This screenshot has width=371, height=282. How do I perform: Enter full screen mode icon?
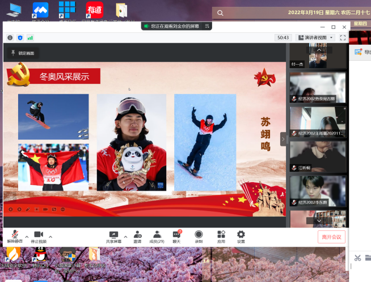342,37
